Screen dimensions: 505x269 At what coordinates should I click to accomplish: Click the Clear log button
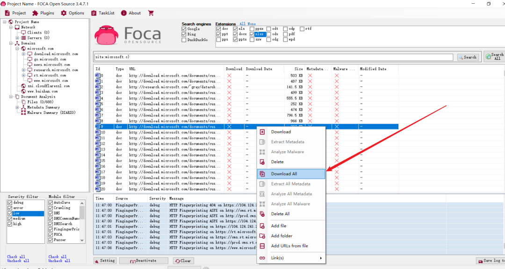[x=183, y=261]
